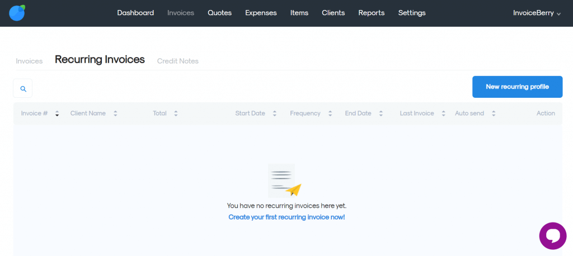This screenshot has height=256, width=573.
Task: Sort by End Date arrows
Action: pos(381,113)
